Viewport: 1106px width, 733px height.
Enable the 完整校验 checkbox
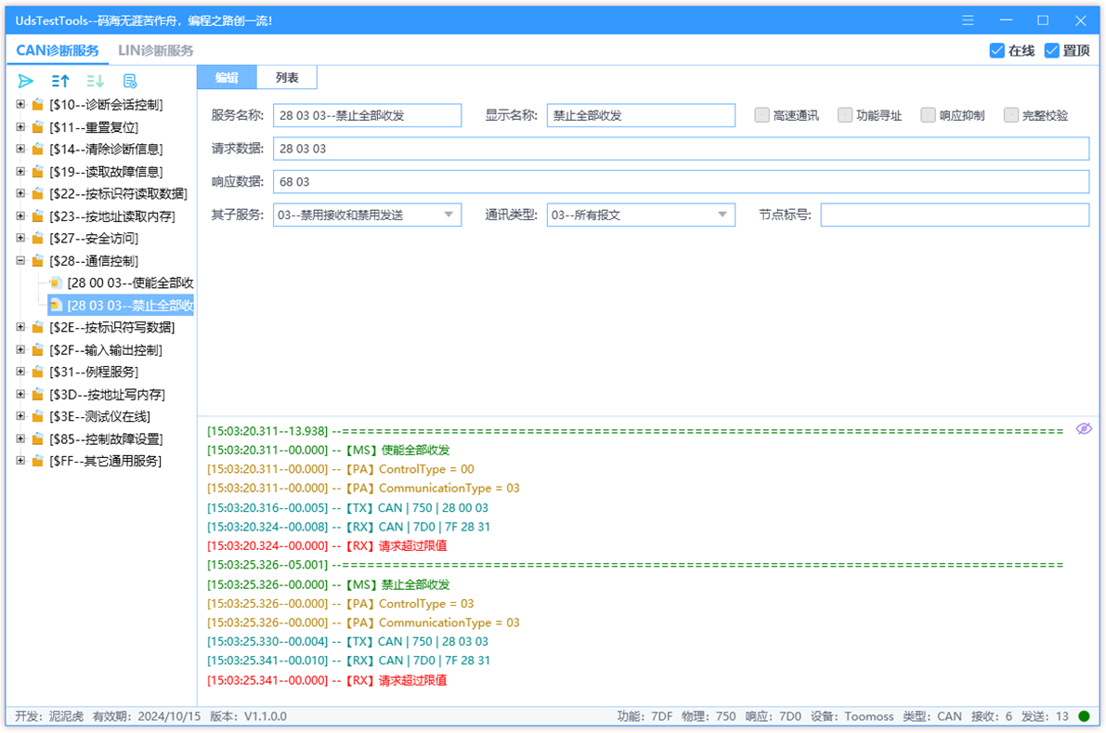point(1011,115)
